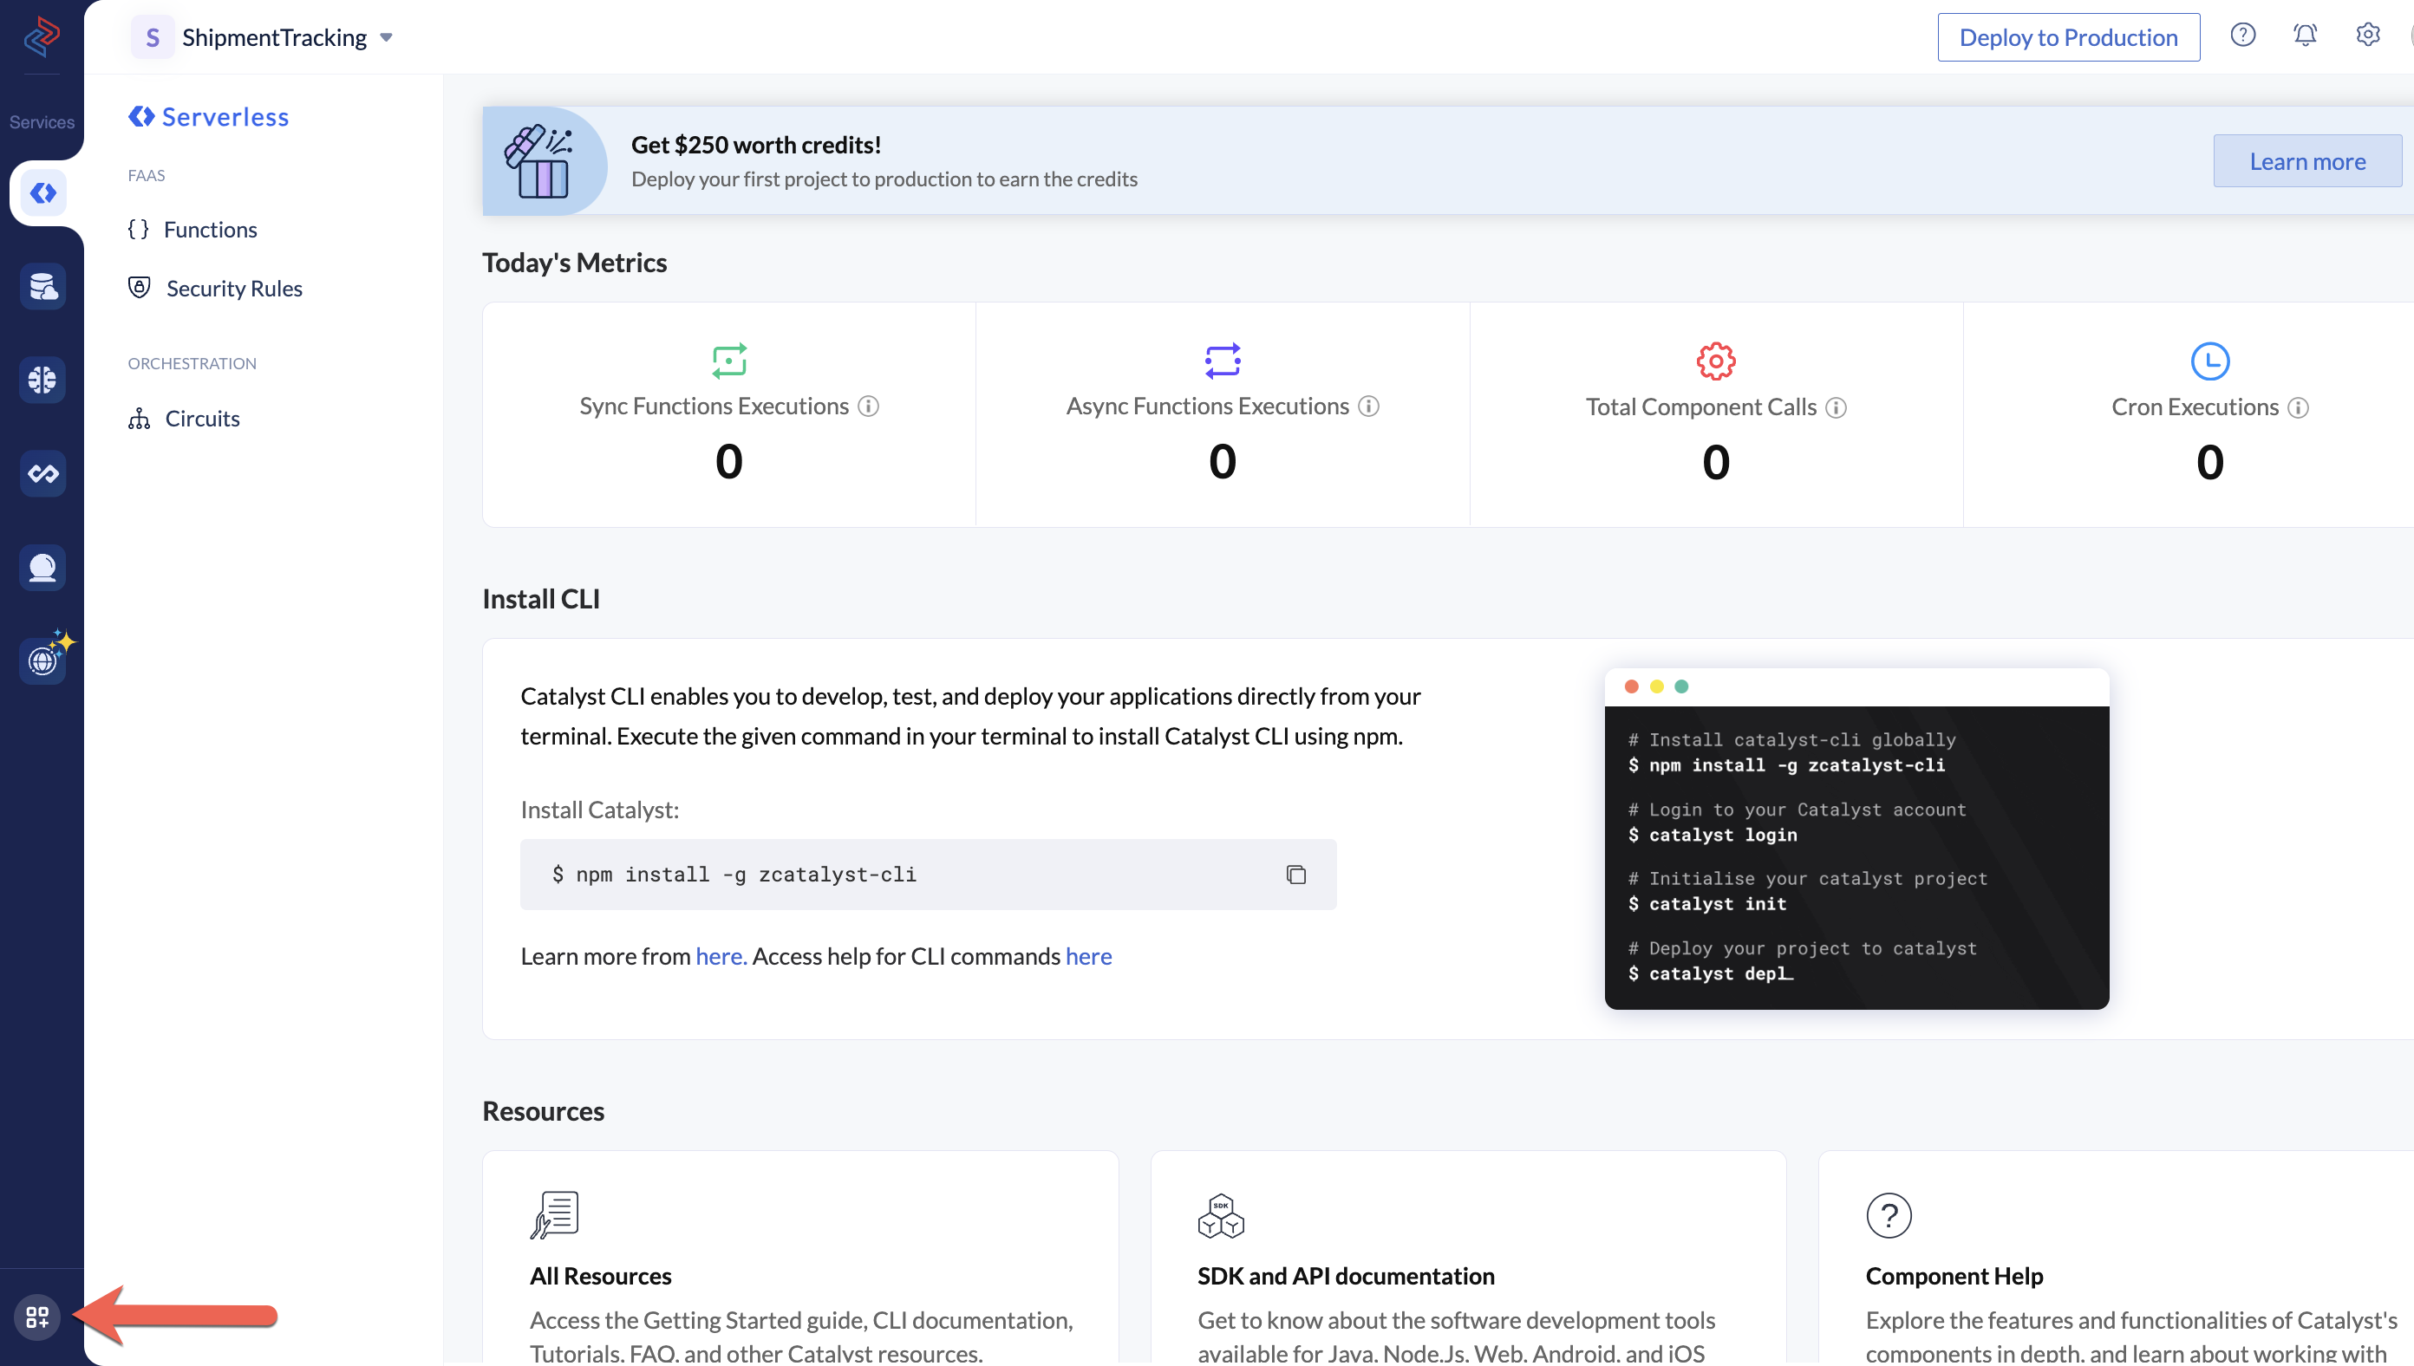
Task: Click Learn more on credits banner
Action: 2306,161
